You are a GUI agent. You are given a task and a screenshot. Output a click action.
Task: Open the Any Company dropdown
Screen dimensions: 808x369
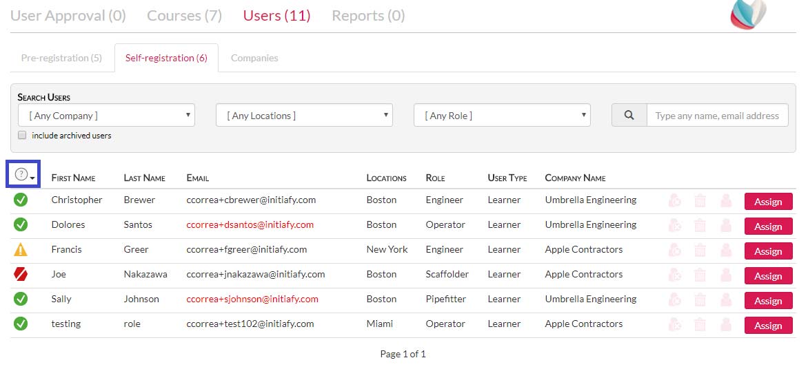coord(106,115)
